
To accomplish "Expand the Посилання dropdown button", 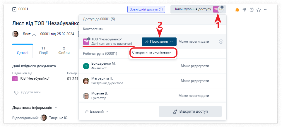I will point(159,42).
